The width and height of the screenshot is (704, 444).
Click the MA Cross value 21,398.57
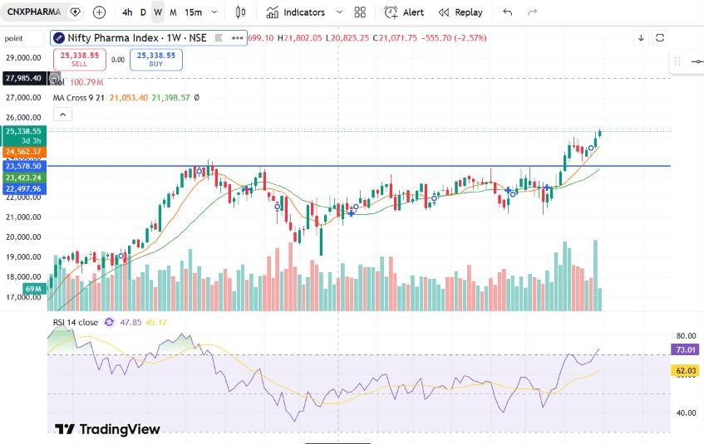point(170,98)
